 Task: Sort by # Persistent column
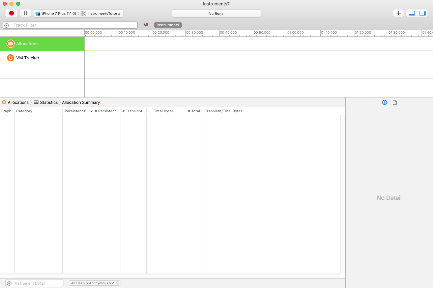pyautogui.click(x=107, y=111)
